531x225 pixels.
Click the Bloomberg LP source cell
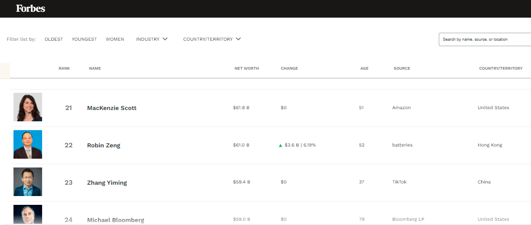pos(408,220)
